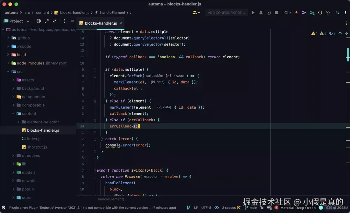350x213 pixels.
Task: Click 'automa' in breadcrumb navigation bar
Action: [x=12, y=13]
